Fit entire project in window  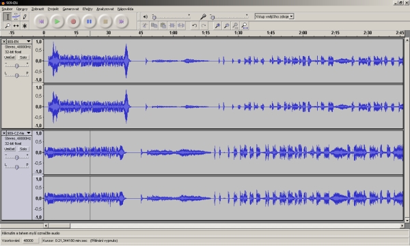click(245, 25)
